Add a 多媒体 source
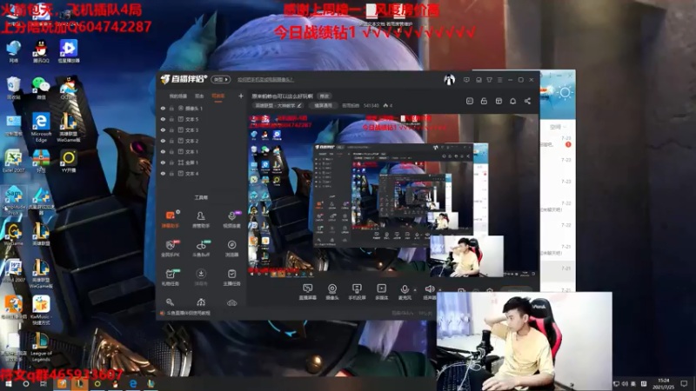This screenshot has height=391, width=696. pos(381,292)
